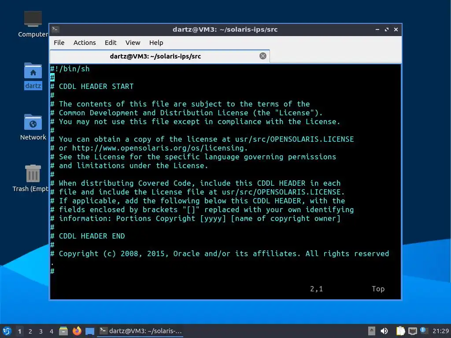Viewport: 451px width, 338px height.
Task: Launch Firefox from the taskbar
Action: (x=77, y=331)
